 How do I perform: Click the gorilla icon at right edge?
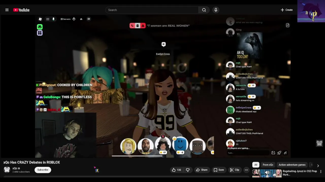coord(319,143)
